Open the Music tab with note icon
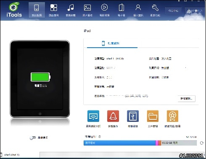The image size is (206, 159). pyautogui.click(x=71, y=10)
